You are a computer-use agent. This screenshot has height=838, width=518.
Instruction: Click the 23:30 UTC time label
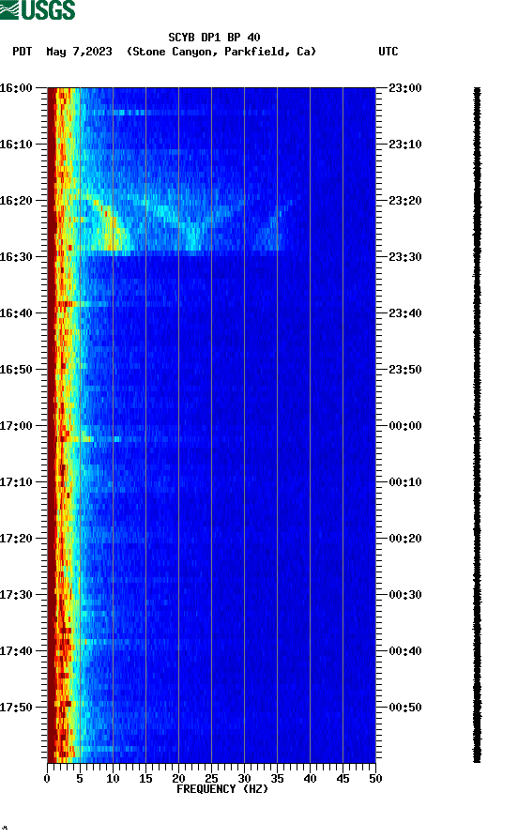tap(405, 256)
